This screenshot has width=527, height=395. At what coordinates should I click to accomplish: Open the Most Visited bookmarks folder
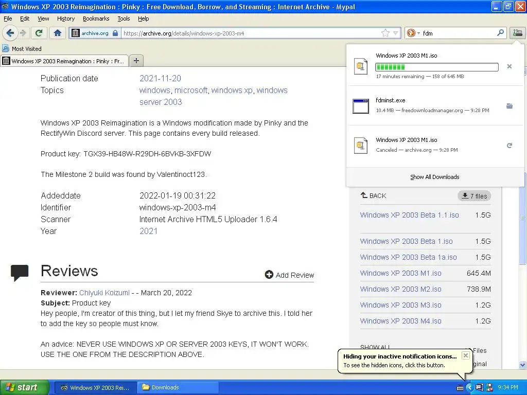tap(22, 49)
